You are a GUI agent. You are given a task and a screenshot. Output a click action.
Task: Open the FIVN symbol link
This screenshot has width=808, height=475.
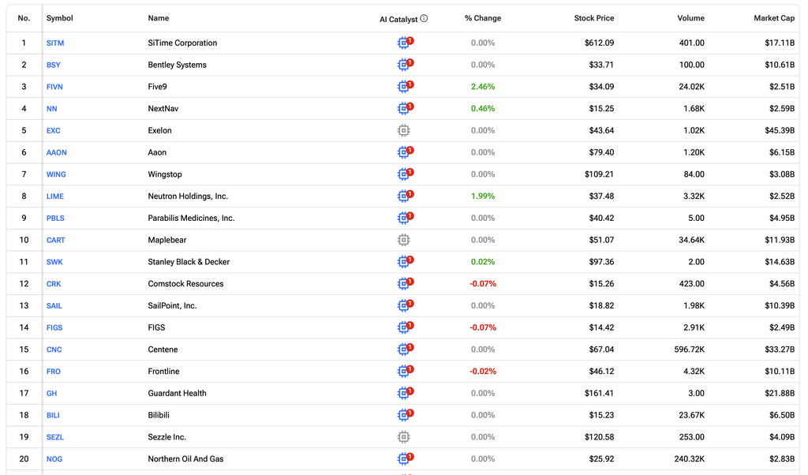pyautogui.click(x=54, y=87)
